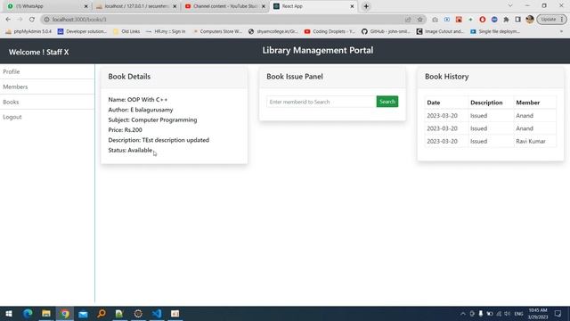Click Status: Available text
Viewport: 570px width, 321px height.
click(x=130, y=150)
